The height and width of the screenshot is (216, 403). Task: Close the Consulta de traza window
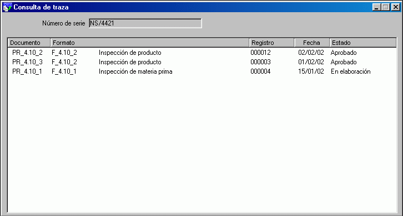pyautogui.click(x=396, y=7)
